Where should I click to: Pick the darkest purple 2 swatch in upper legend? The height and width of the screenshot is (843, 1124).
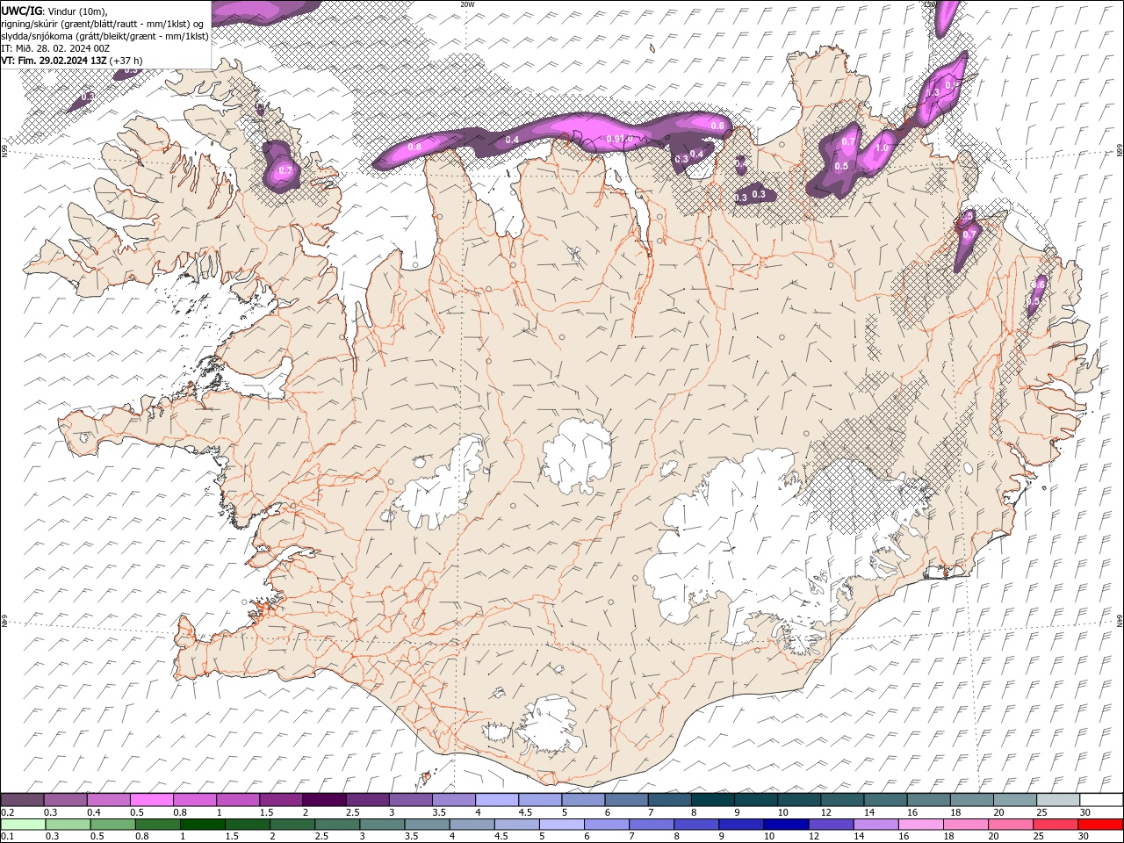323,800
